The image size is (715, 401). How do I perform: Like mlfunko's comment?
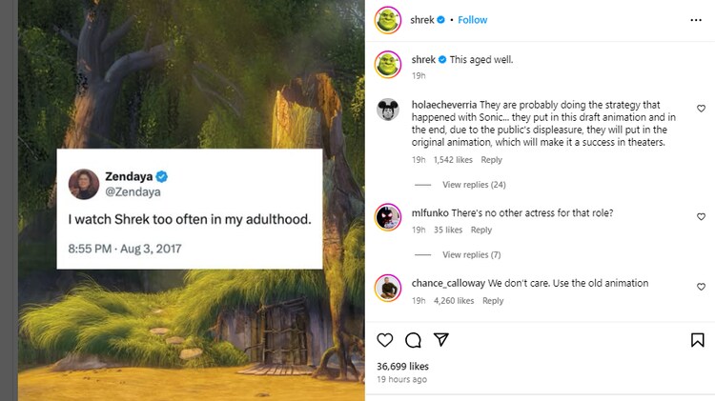point(701,217)
